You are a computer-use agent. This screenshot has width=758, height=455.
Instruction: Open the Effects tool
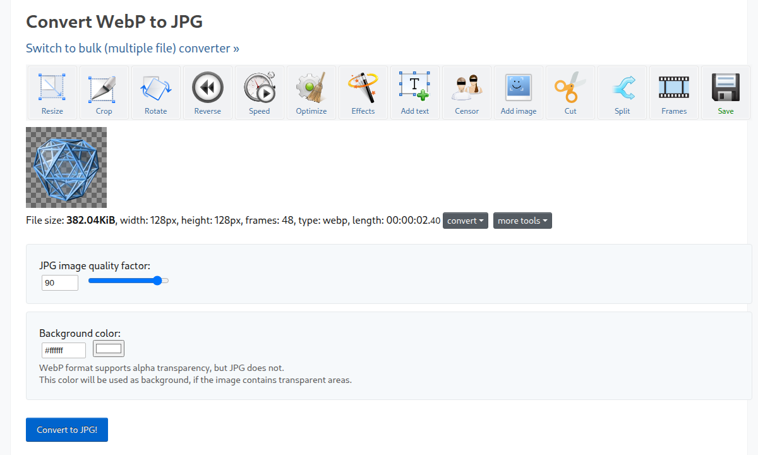click(363, 93)
